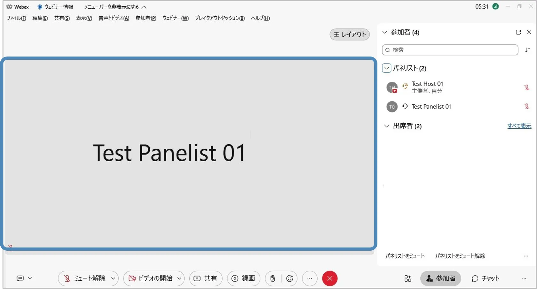Toggle camera with ビデオの開始 button
The width and height of the screenshot is (537, 289).
pyautogui.click(x=150, y=278)
